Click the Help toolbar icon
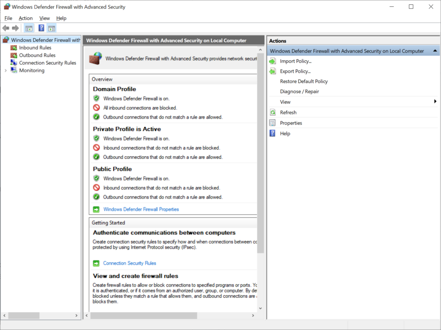Screen dimensions: 441x330 pos(41,28)
